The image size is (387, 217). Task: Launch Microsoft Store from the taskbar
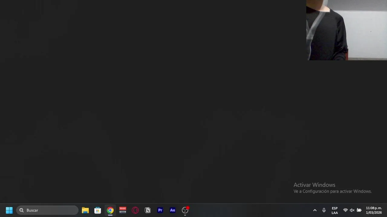pyautogui.click(x=98, y=210)
